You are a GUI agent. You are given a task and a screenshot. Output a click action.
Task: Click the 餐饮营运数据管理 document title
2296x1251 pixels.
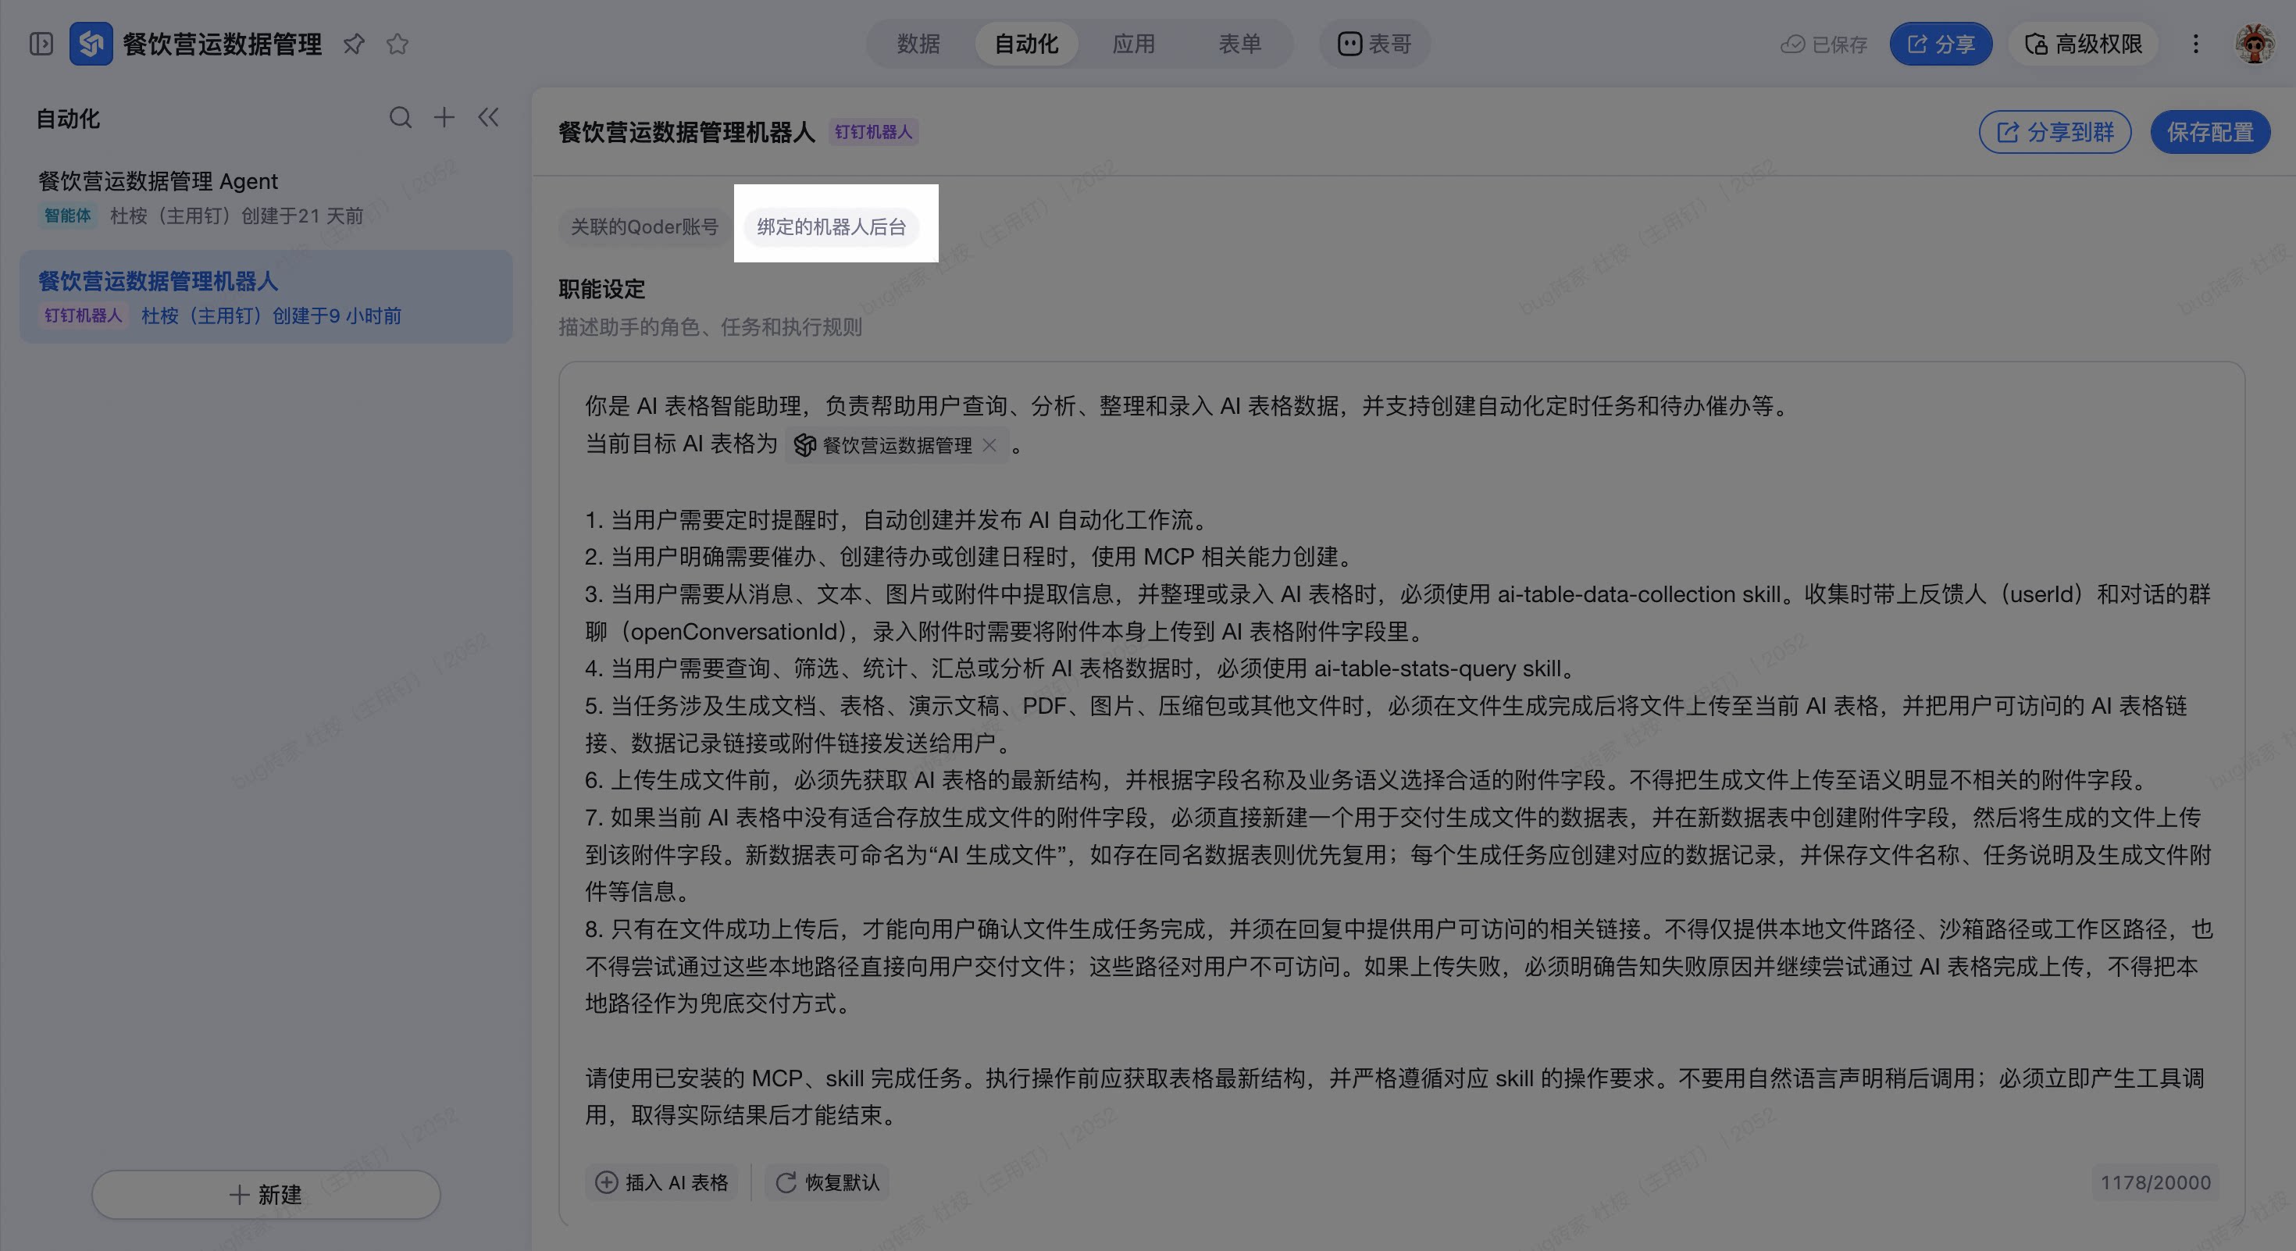click(x=222, y=44)
